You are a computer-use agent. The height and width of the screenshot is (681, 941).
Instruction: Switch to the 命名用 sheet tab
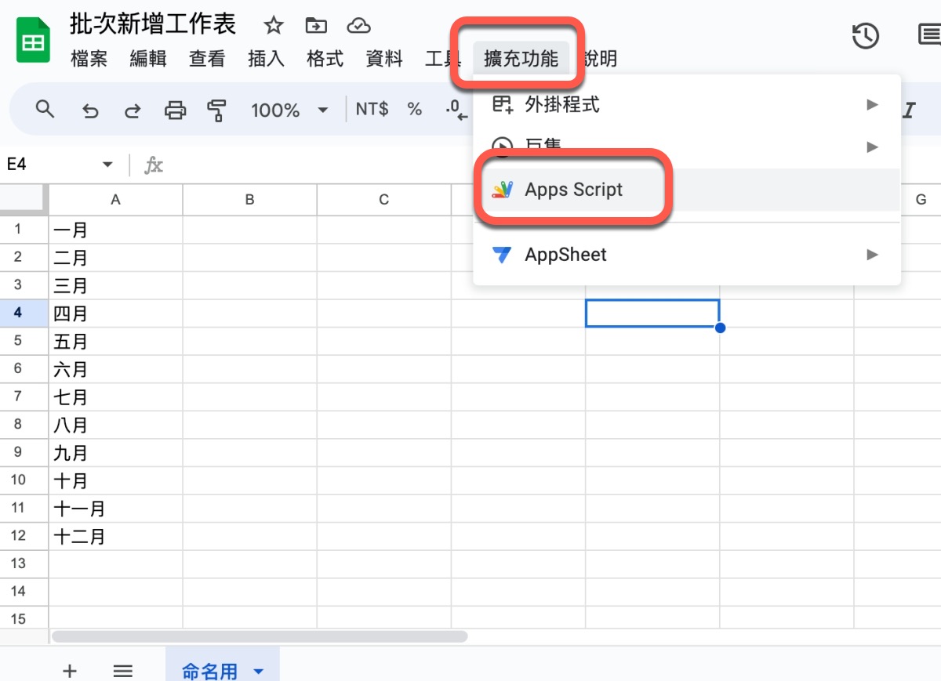tap(223, 665)
